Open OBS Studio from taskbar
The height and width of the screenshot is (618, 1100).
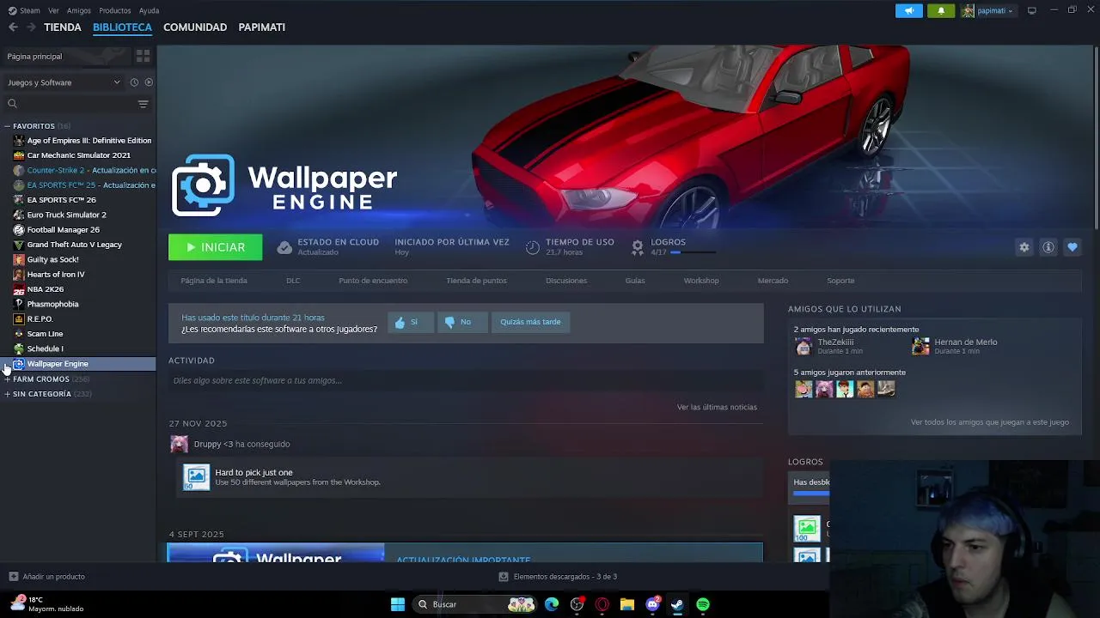pos(577,604)
